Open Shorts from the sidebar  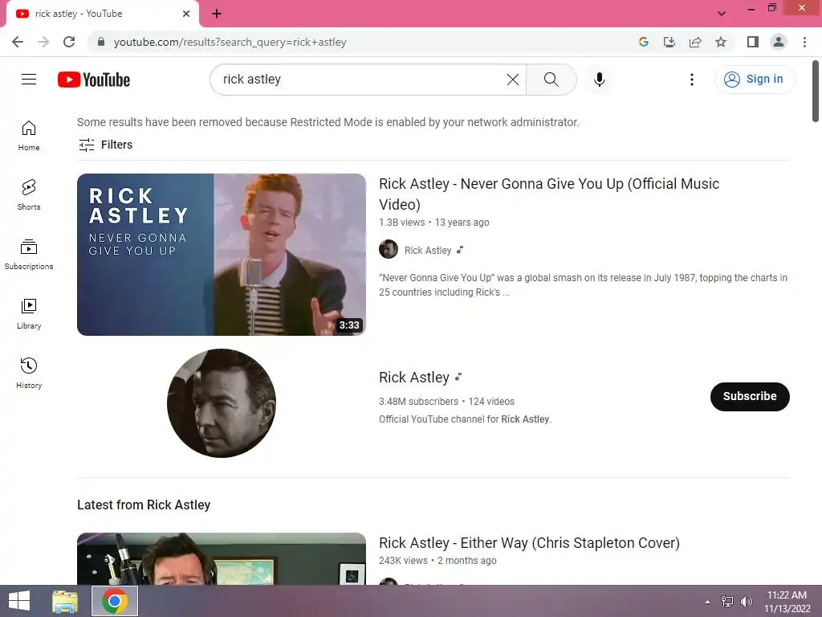29,195
